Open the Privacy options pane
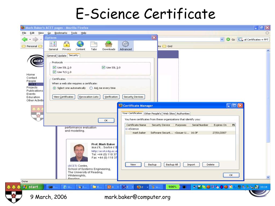 (x=67, y=46)
